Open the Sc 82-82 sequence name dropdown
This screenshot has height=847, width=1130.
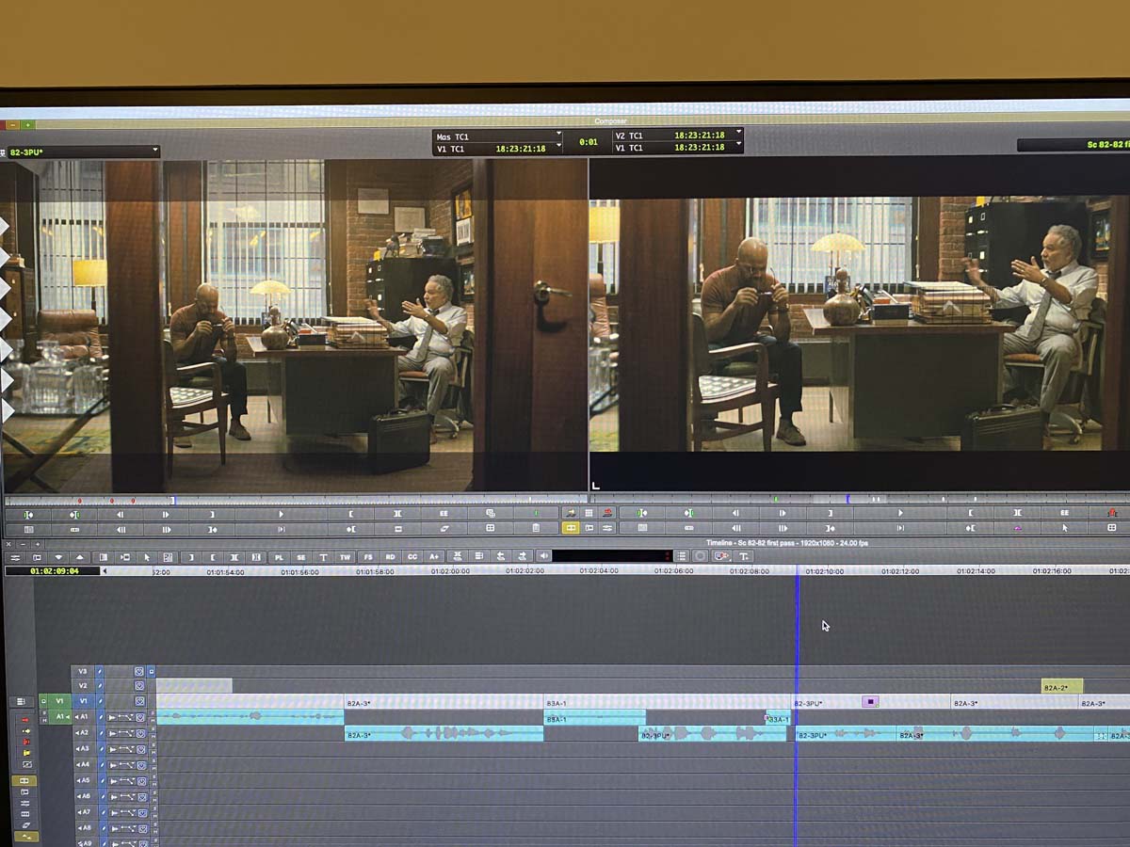(x=1073, y=145)
